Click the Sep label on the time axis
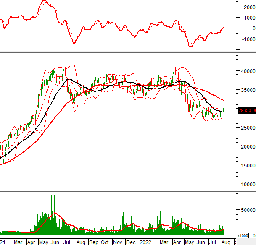The image size is (256, 245). [x=93, y=242]
